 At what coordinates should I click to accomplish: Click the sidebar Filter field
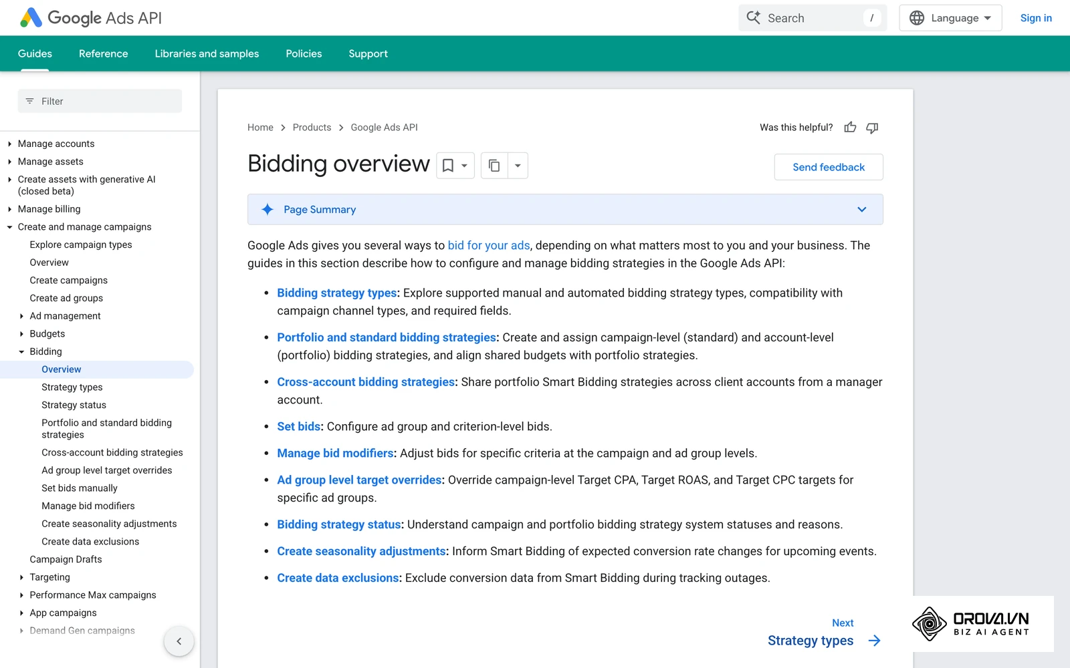(100, 101)
